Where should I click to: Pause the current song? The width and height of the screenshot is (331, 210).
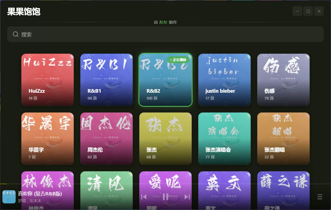tap(165, 197)
